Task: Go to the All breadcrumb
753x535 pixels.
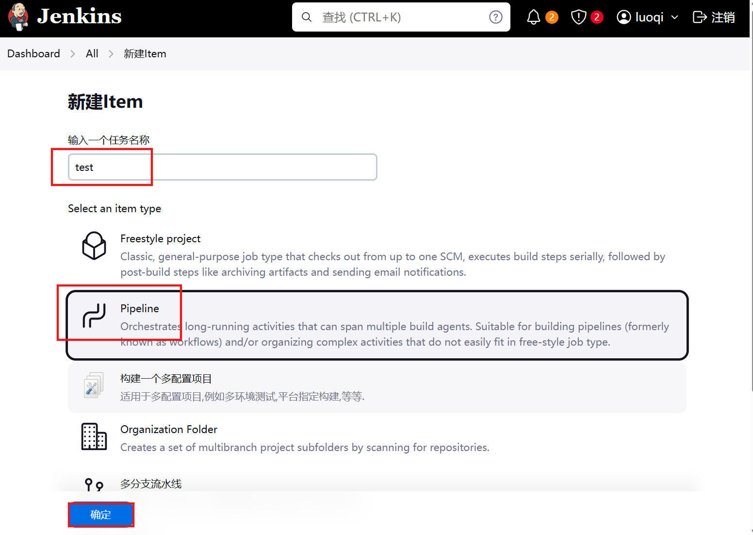Action: point(92,53)
